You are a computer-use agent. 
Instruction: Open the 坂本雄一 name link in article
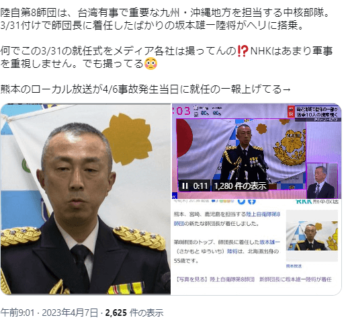coord(270,242)
